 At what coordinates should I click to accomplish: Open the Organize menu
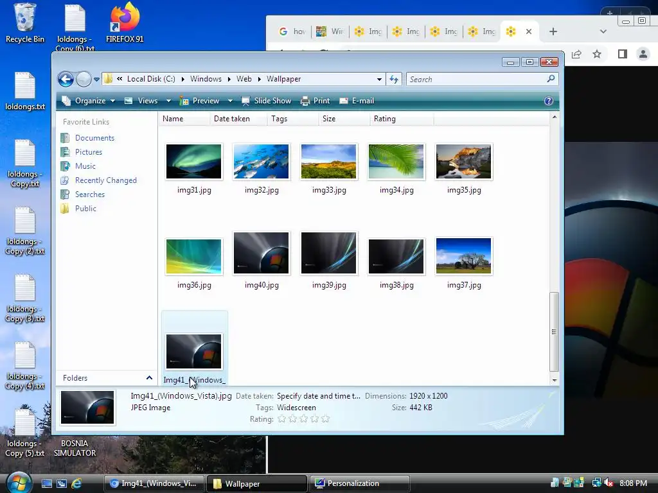88,101
